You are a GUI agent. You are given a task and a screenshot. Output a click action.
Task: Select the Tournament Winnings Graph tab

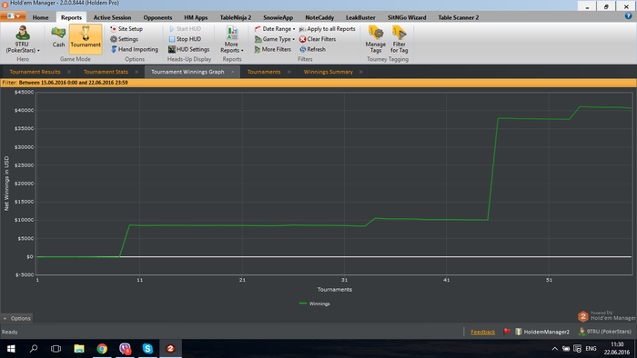[187, 72]
